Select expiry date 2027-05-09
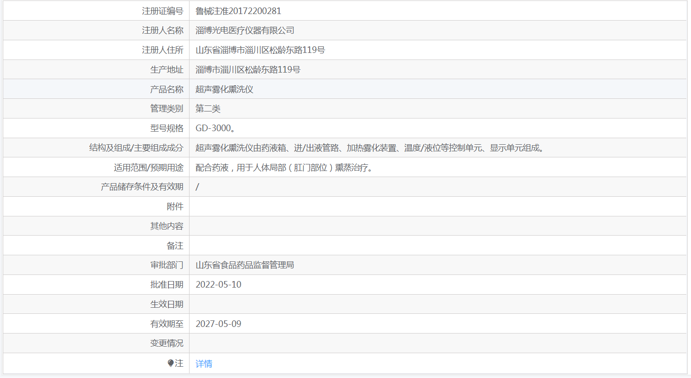This screenshot has width=691, height=378. click(x=219, y=324)
